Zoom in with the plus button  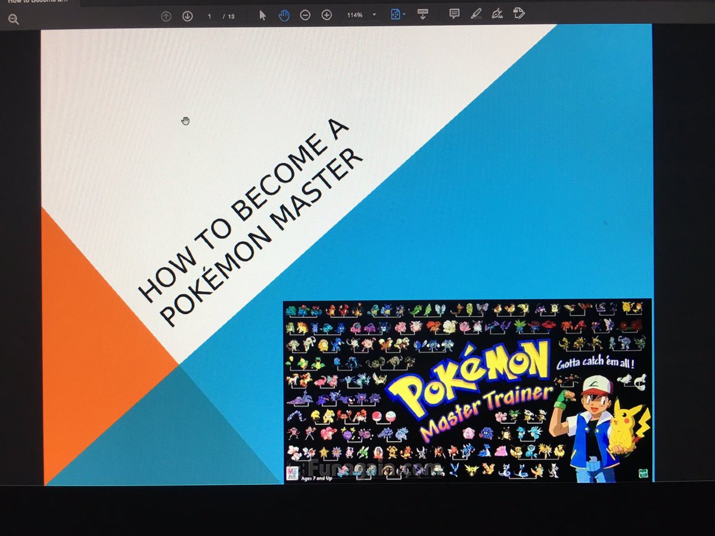(x=327, y=15)
